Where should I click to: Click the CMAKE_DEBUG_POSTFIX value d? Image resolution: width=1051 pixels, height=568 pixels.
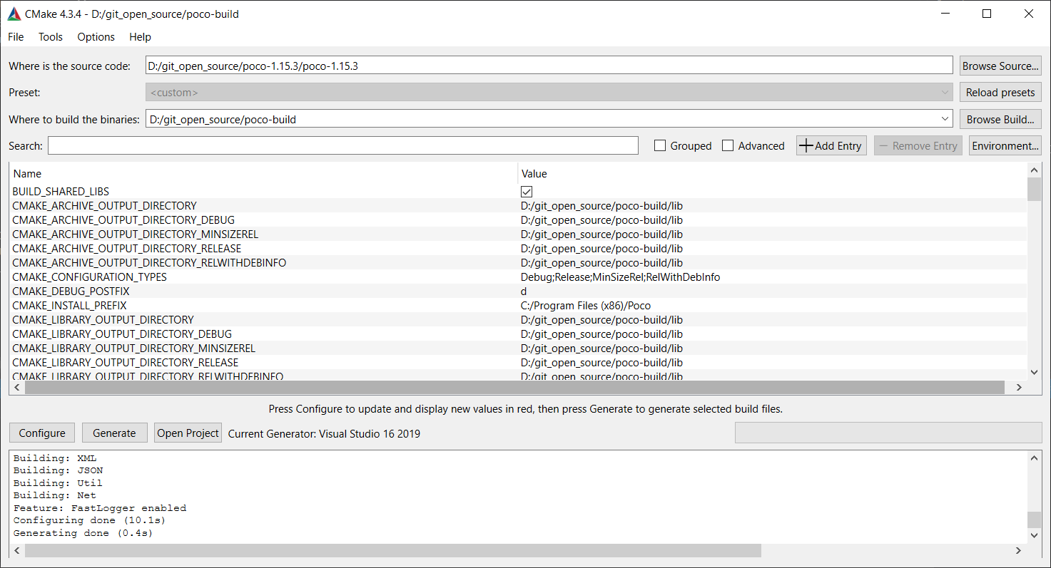[524, 291]
